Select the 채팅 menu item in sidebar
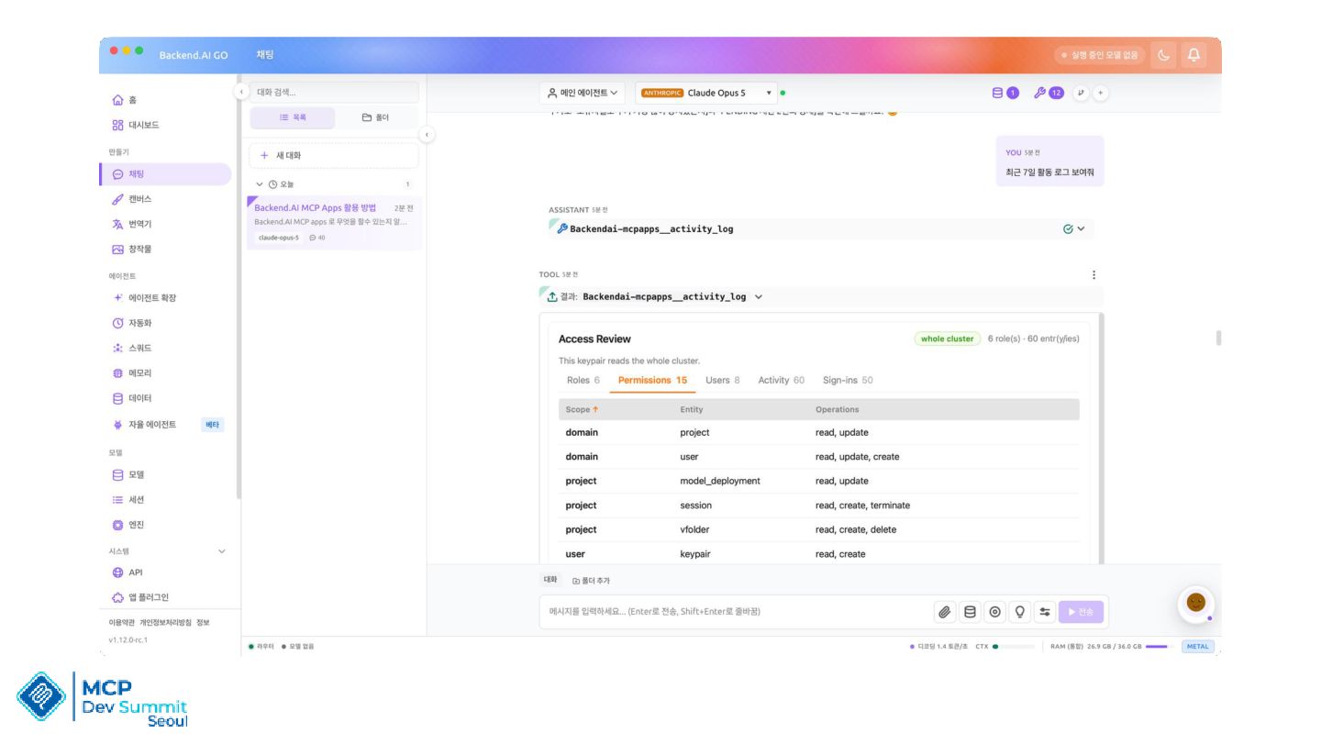The height and width of the screenshot is (744, 1321). point(165,174)
